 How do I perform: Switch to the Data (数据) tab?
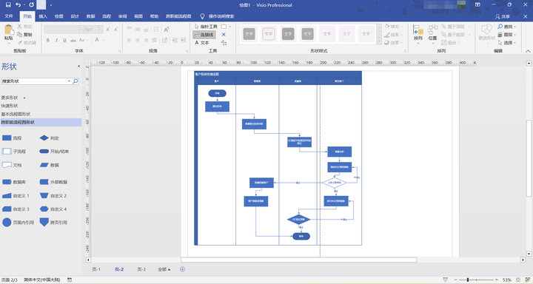(91, 16)
